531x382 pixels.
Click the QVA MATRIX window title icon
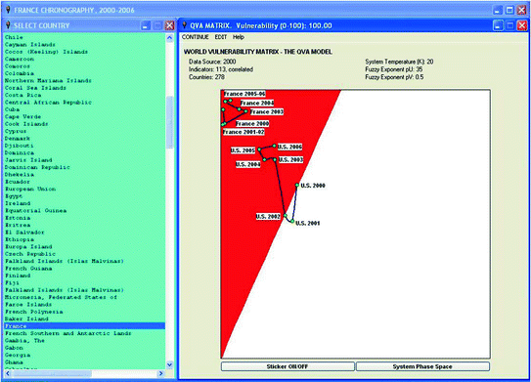(x=185, y=25)
